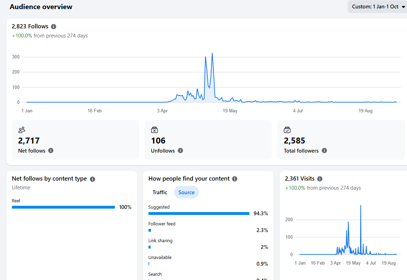Click the Follower feed bar indicator
The height and width of the screenshot is (280, 407).
(x=150, y=230)
